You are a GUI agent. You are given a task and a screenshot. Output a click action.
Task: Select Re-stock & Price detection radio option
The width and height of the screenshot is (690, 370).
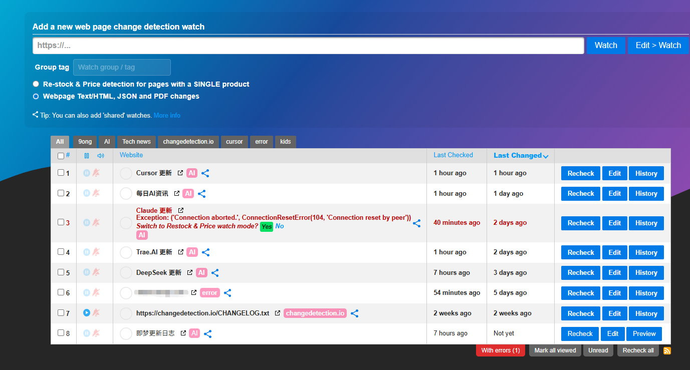pyautogui.click(x=36, y=84)
